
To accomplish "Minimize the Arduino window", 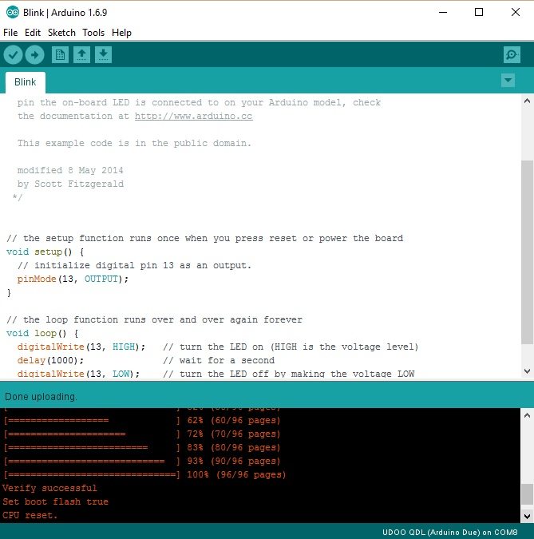I will pos(443,12).
